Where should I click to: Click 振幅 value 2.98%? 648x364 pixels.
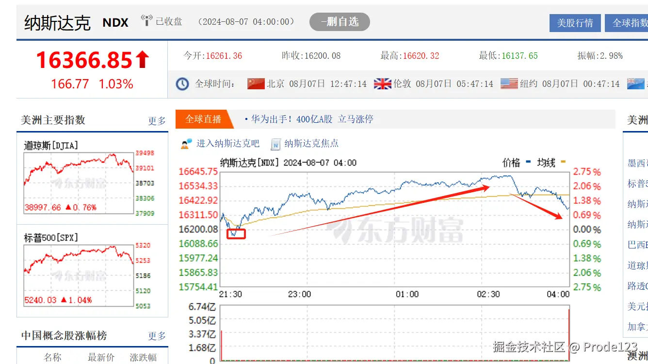pyautogui.click(x=611, y=56)
